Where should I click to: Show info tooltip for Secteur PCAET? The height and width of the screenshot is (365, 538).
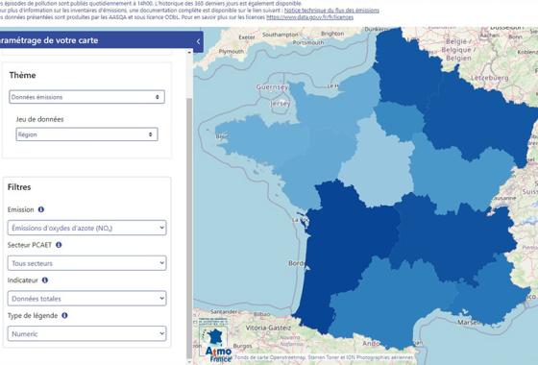point(59,245)
